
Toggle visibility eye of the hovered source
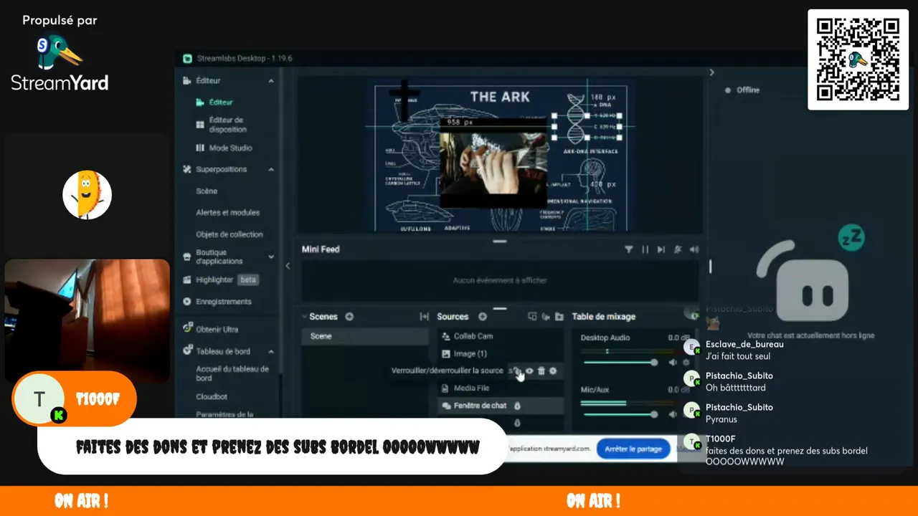tap(529, 371)
